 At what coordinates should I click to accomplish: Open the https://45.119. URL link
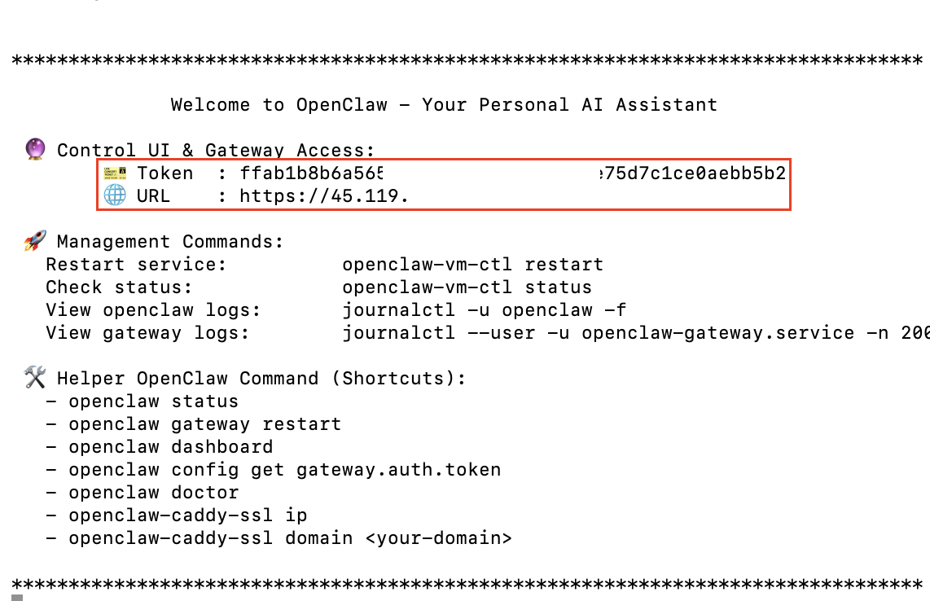click(x=324, y=196)
